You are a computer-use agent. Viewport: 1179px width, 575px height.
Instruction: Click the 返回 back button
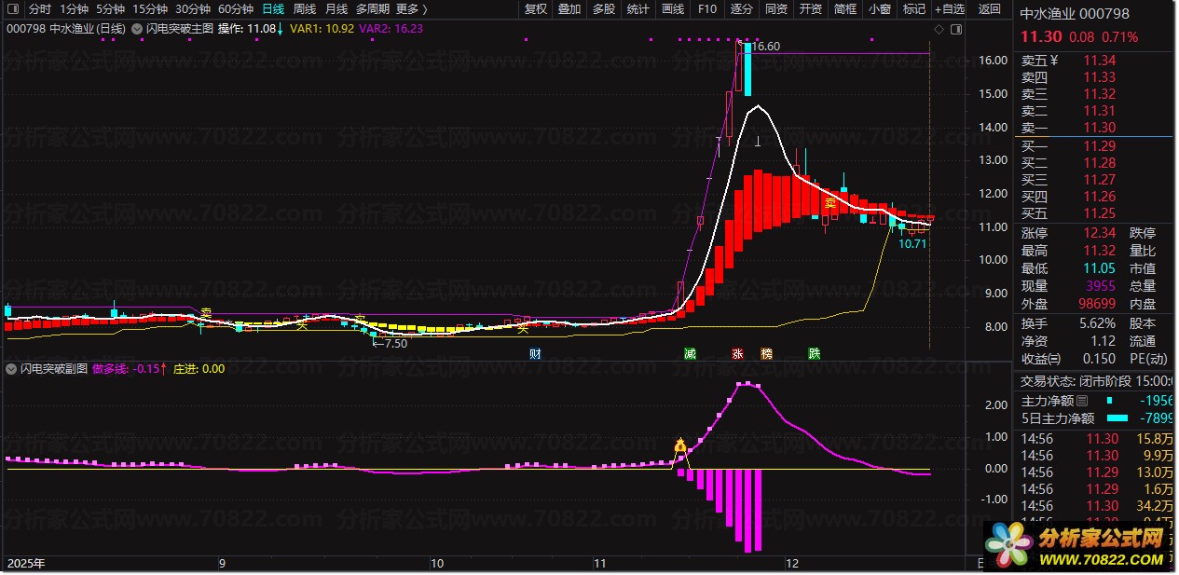(989, 9)
